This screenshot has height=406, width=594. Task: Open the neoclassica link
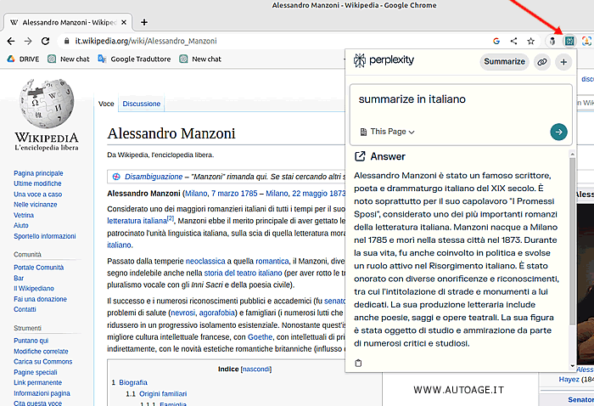click(x=205, y=261)
